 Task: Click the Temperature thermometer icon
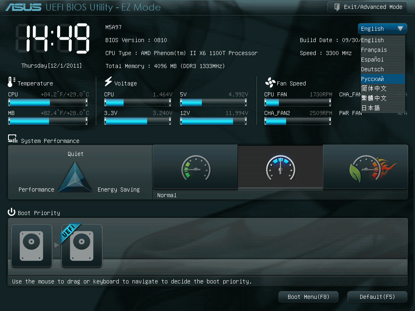tap(11, 82)
